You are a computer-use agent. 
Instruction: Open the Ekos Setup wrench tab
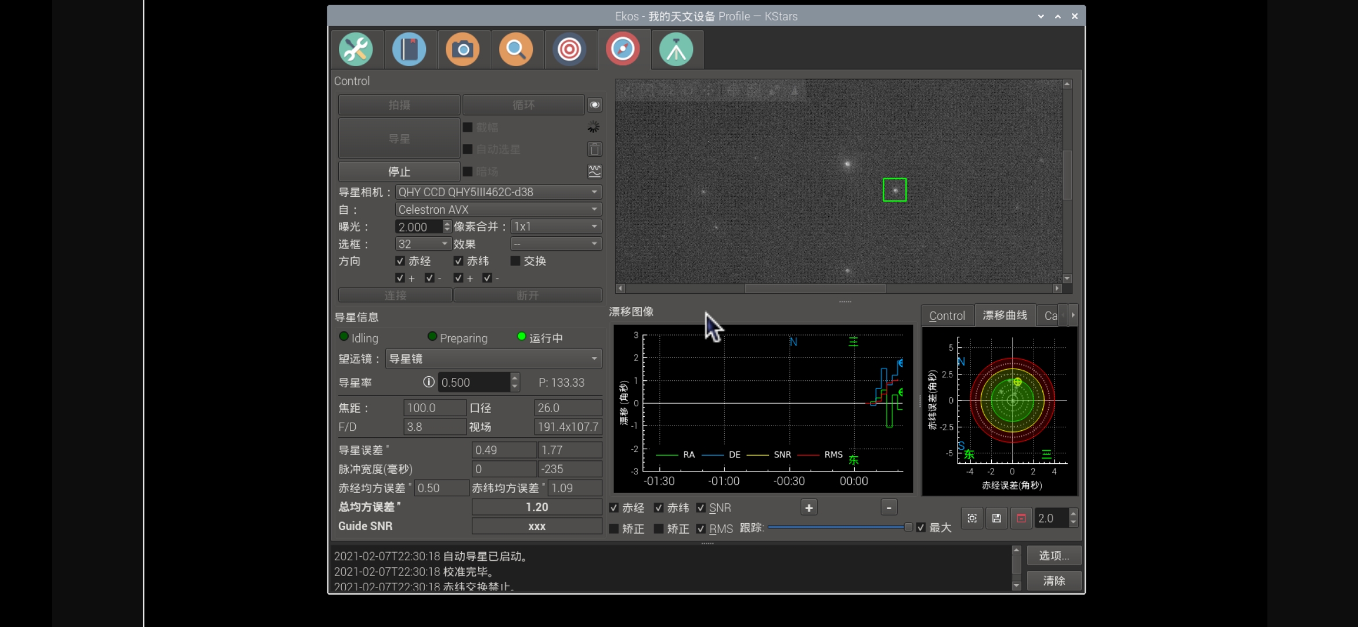(x=356, y=49)
